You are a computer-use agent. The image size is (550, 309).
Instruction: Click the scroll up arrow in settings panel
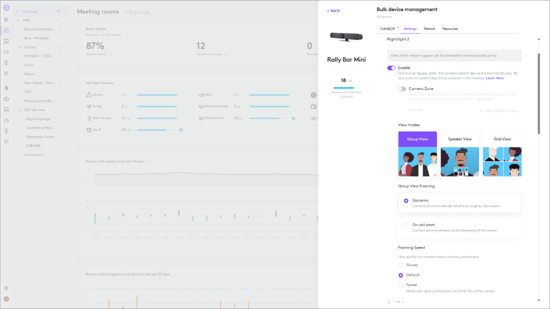click(x=539, y=39)
